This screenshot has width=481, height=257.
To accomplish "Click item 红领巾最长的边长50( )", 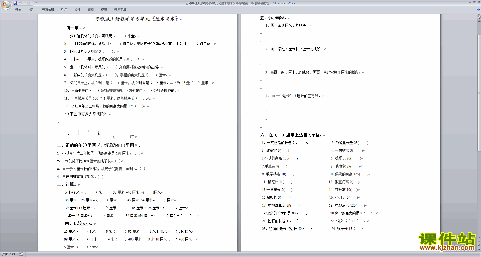I will pos(287,229).
